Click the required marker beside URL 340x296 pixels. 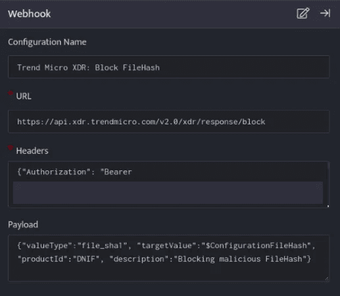tap(11, 93)
